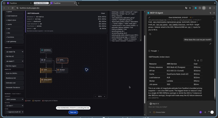The width and height of the screenshot is (218, 118).
Task: Open the AWS Lambda variant dropdown
Action: [14, 99]
